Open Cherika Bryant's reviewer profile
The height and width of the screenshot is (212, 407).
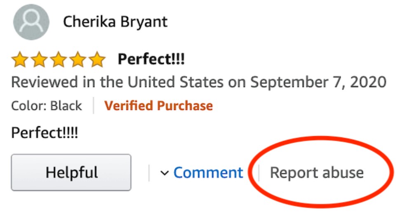pyautogui.click(x=115, y=21)
